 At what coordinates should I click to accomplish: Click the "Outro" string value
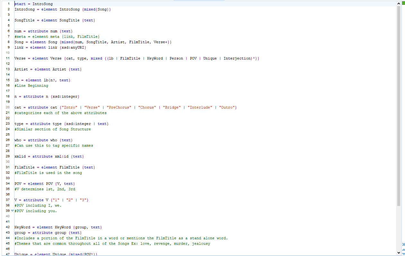pos(227,107)
